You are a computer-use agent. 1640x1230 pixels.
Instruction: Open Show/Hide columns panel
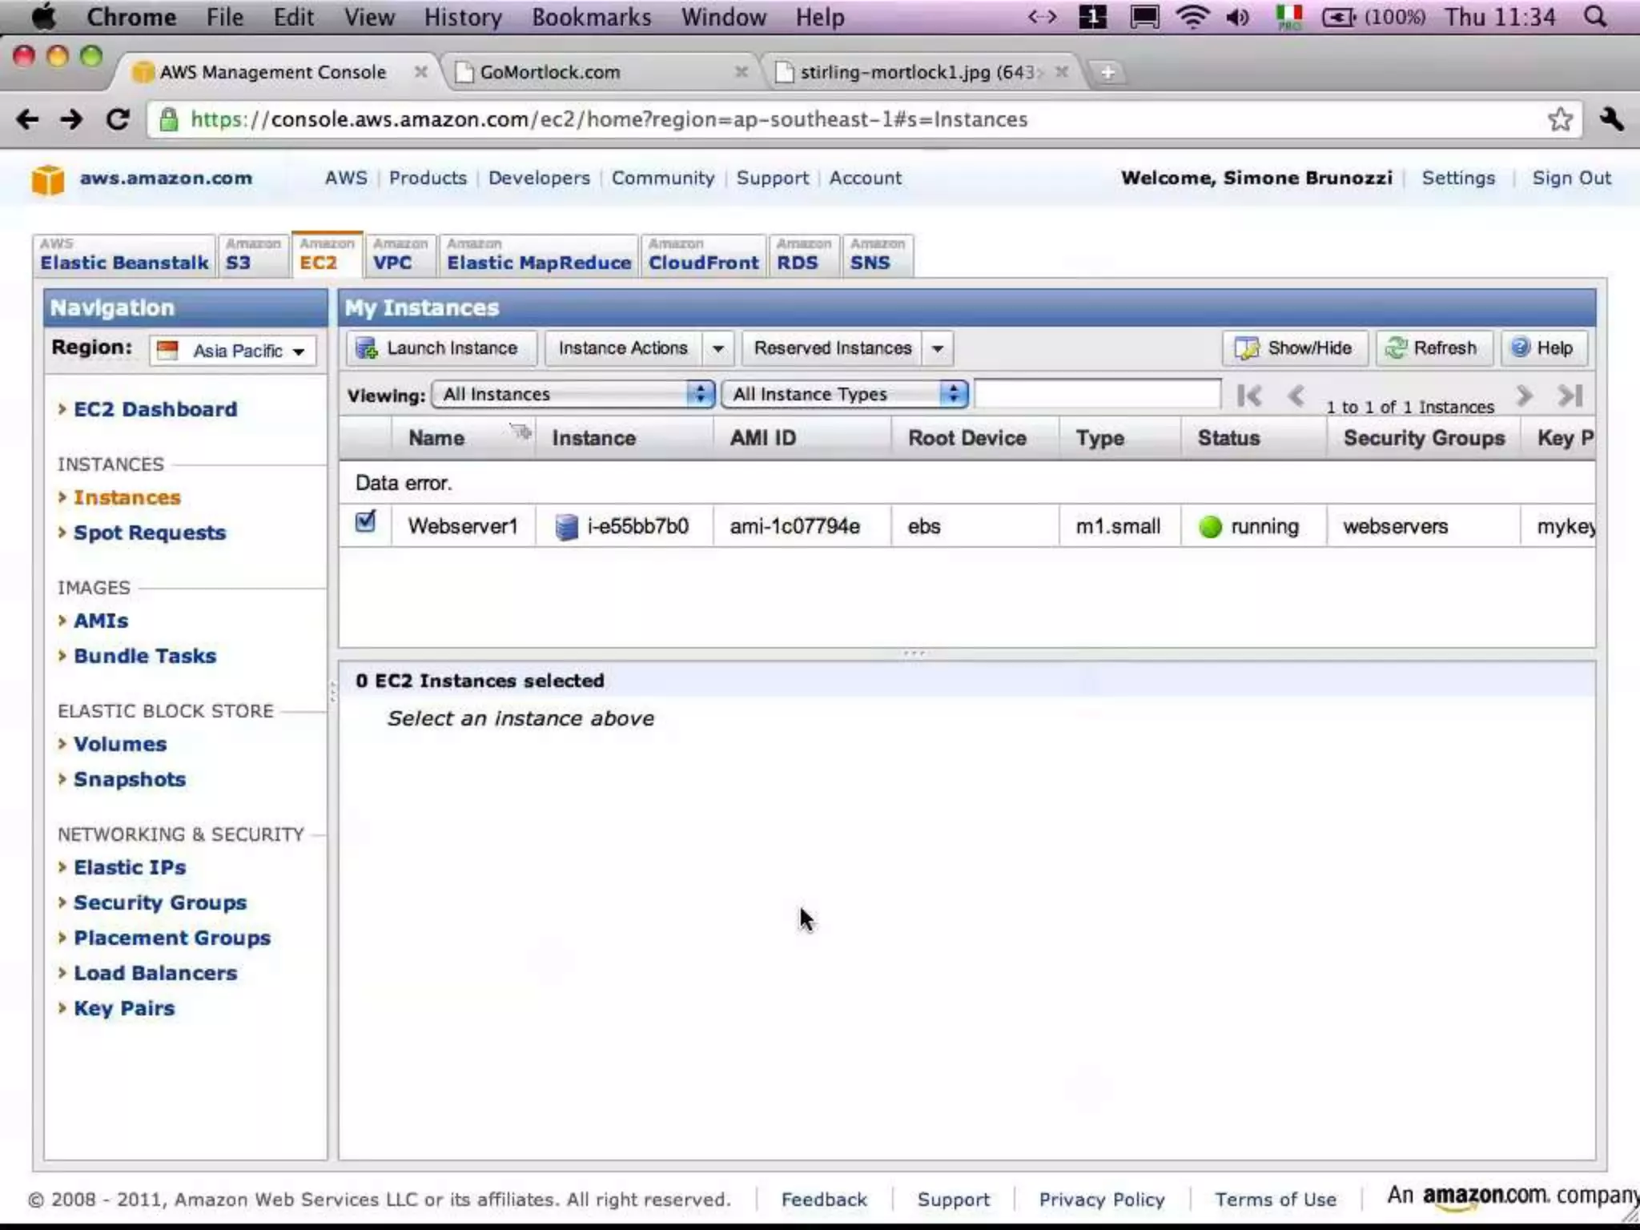(x=1294, y=348)
